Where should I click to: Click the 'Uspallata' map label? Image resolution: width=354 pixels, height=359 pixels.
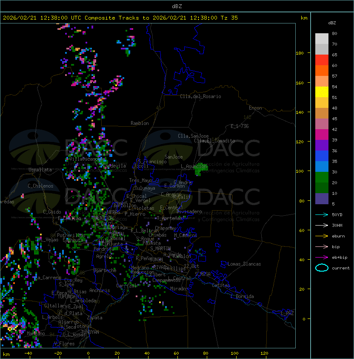[x=40, y=170]
